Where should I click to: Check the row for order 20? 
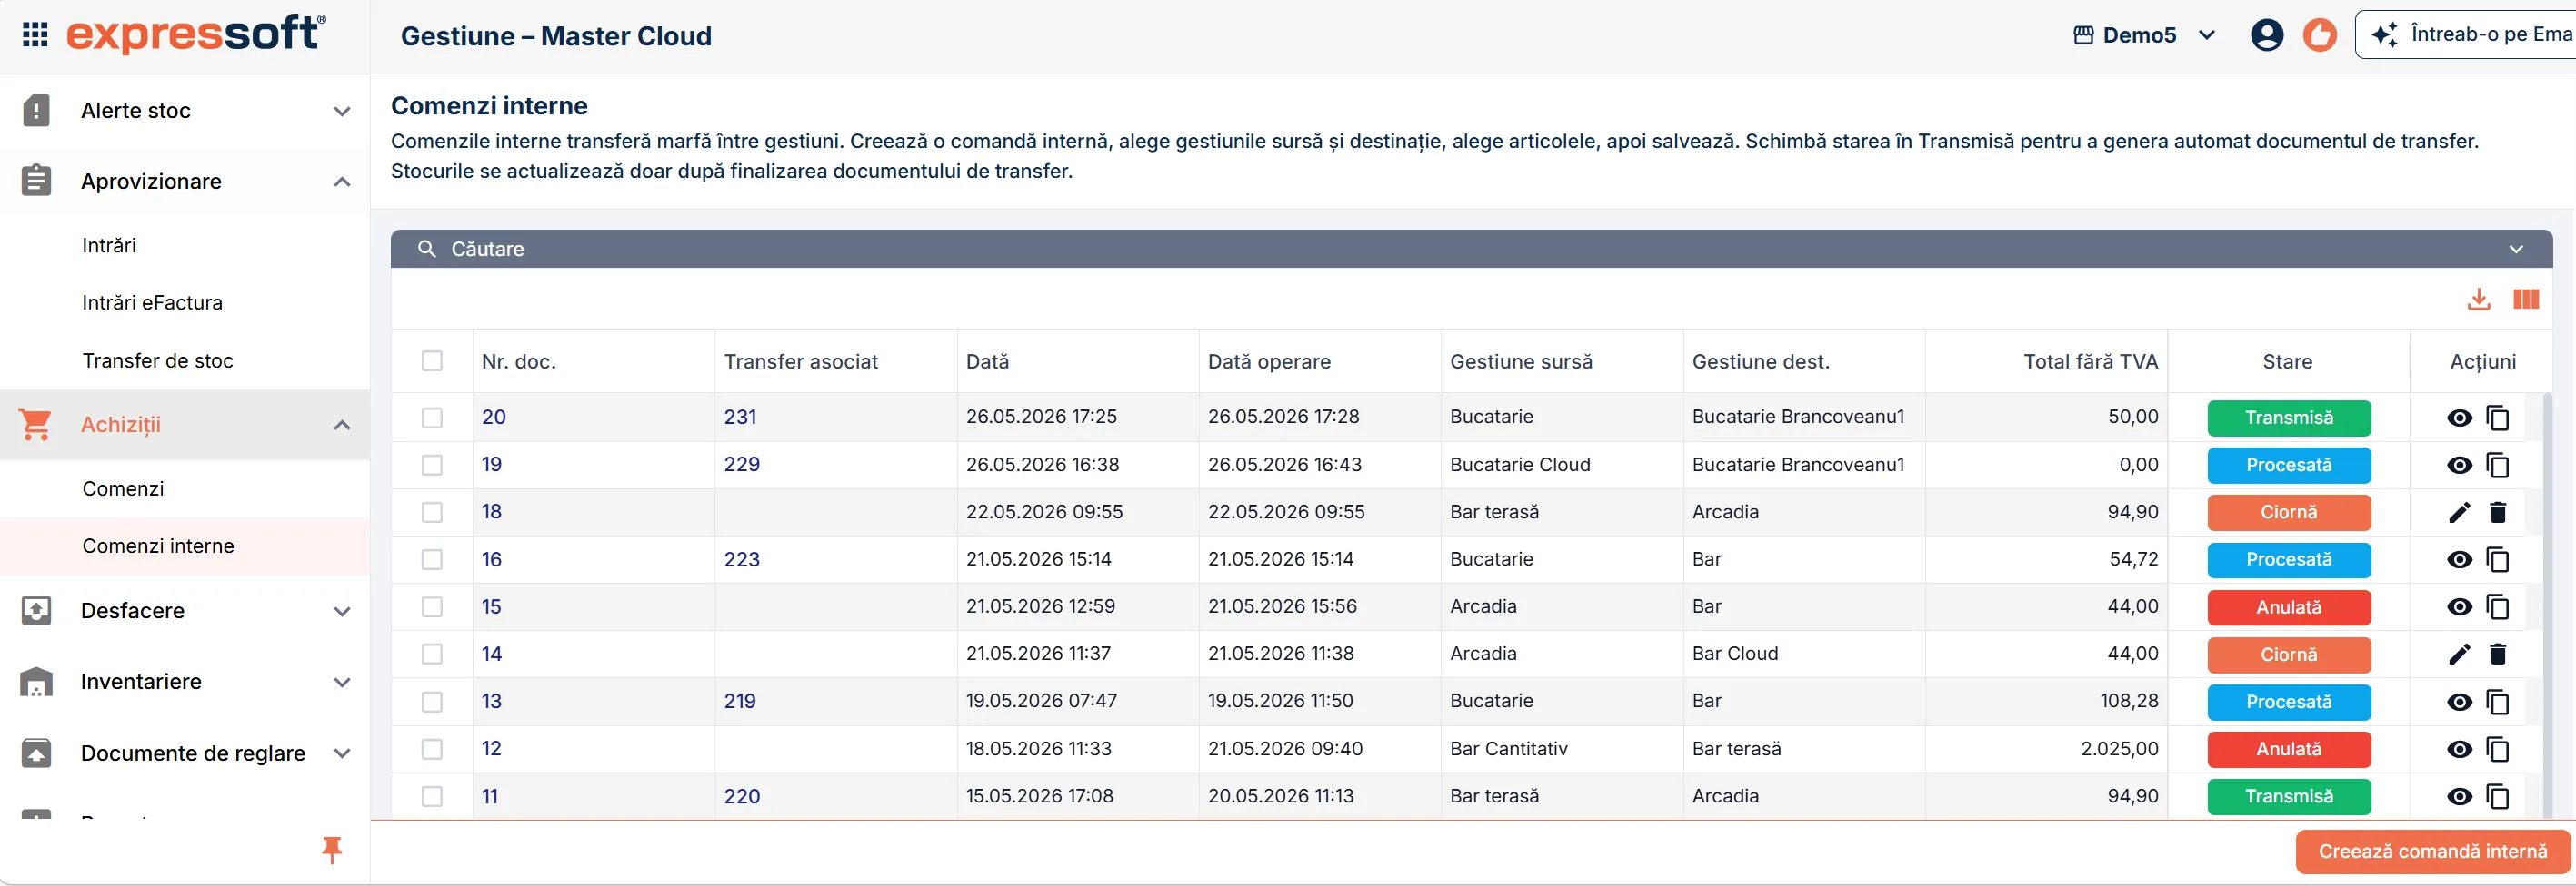click(432, 418)
